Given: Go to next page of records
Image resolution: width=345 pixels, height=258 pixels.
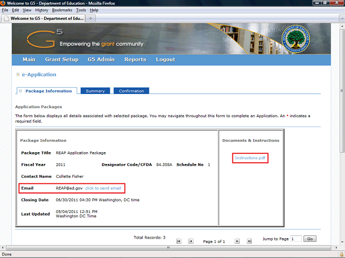Looking at the screenshot, I should [237, 241].
